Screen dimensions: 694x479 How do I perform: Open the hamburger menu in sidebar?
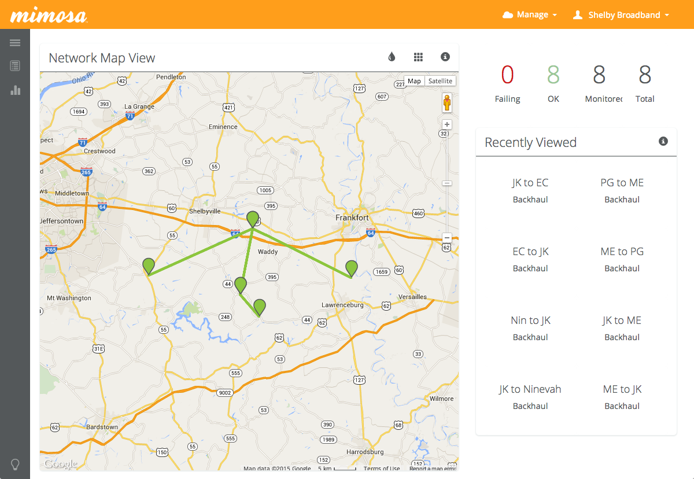click(x=15, y=43)
